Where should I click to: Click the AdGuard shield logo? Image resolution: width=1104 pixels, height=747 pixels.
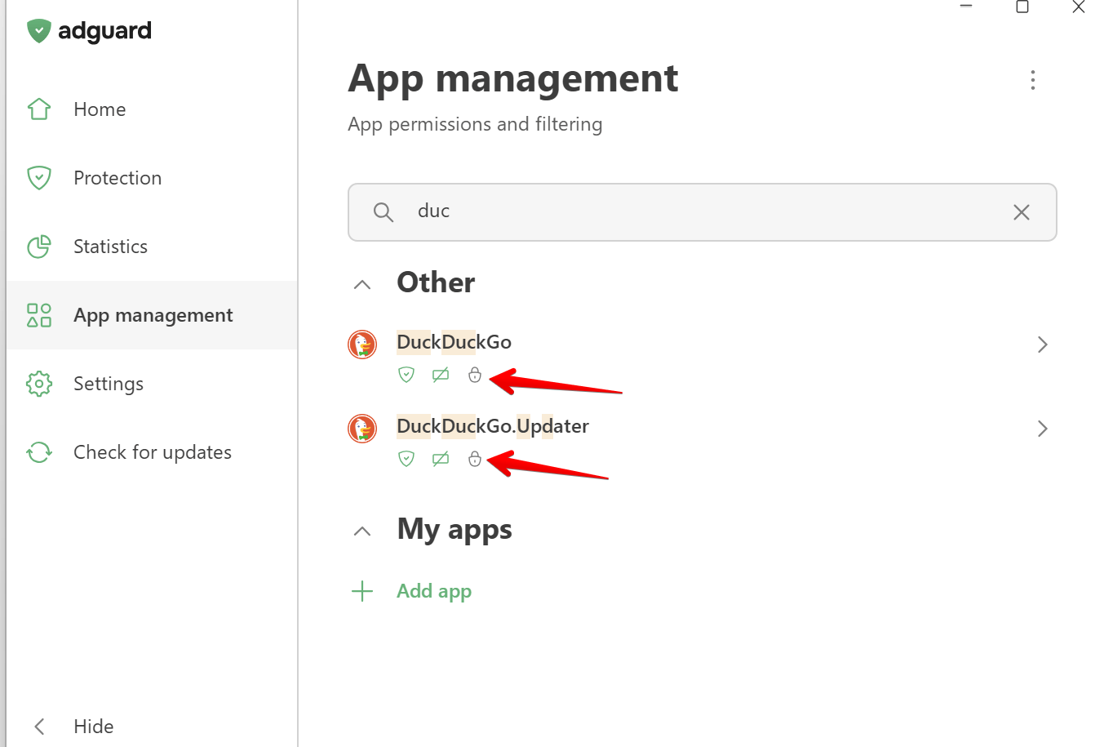(x=38, y=31)
